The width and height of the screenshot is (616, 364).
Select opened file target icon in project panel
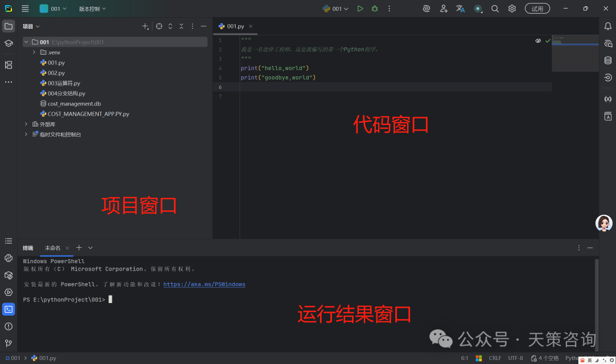(x=159, y=26)
